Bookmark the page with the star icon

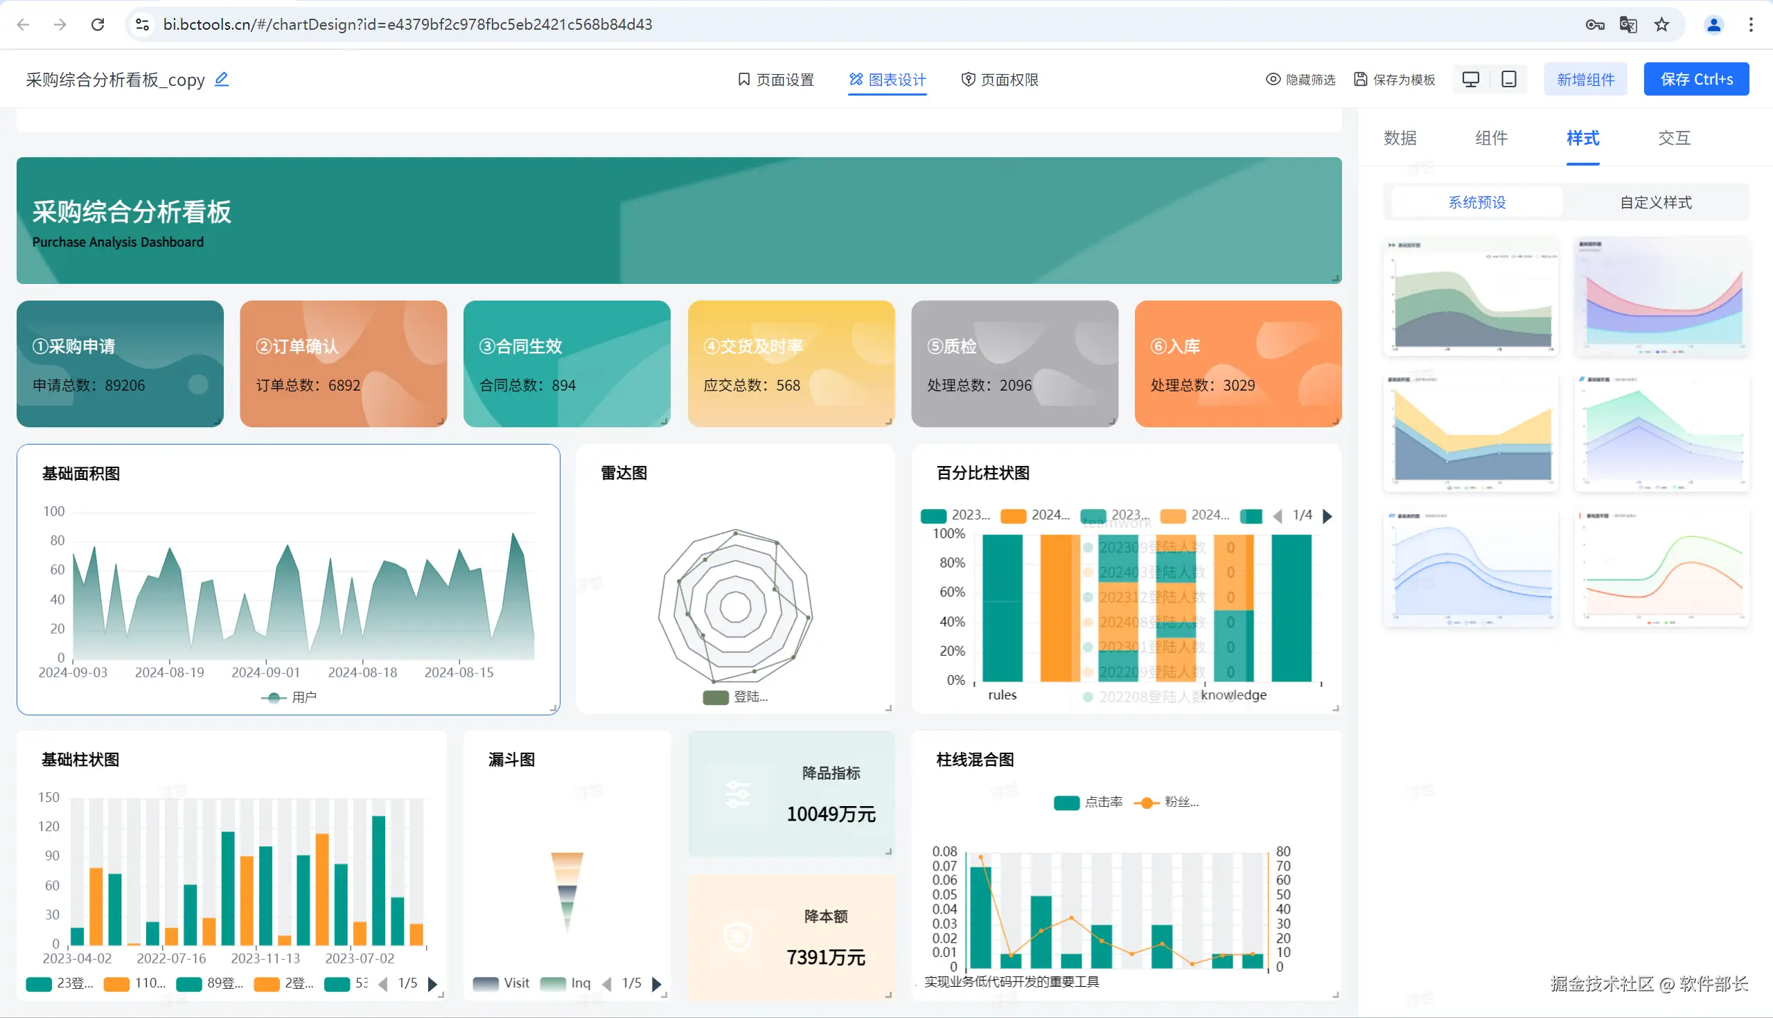click(x=1661, y=24)
